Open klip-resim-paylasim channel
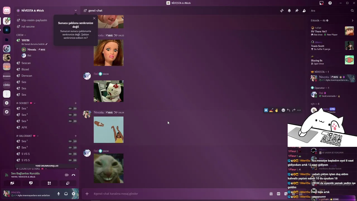 click(x=34, y=20)
